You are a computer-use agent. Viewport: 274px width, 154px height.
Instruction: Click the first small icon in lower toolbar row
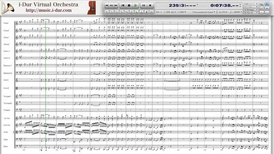107,12
